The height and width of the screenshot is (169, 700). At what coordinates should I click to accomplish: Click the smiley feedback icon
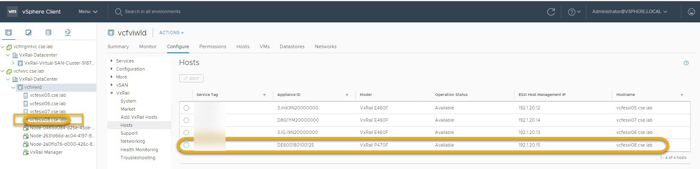[691, 12]
